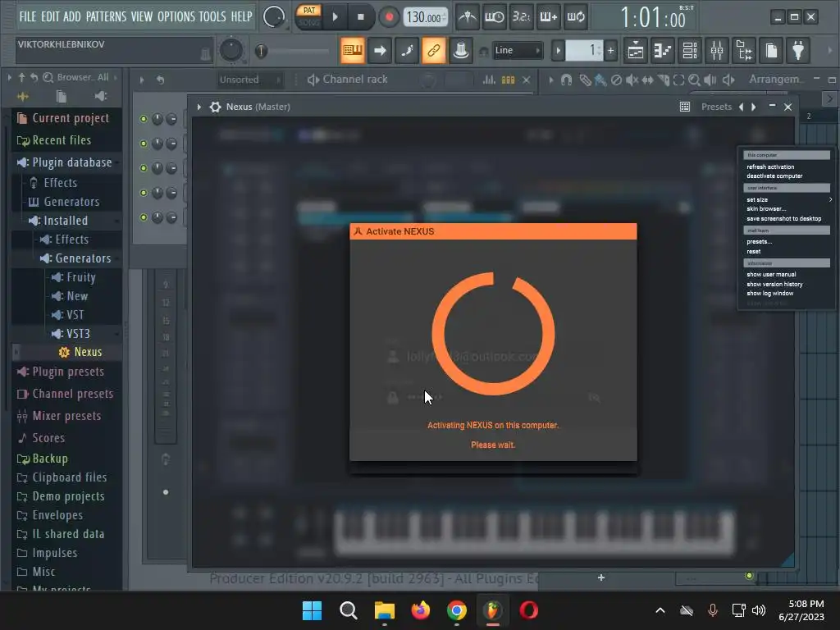The image size is (840, 630).
Task: Toggle the link/multilink controllers icon
Action: coord(434,50)
